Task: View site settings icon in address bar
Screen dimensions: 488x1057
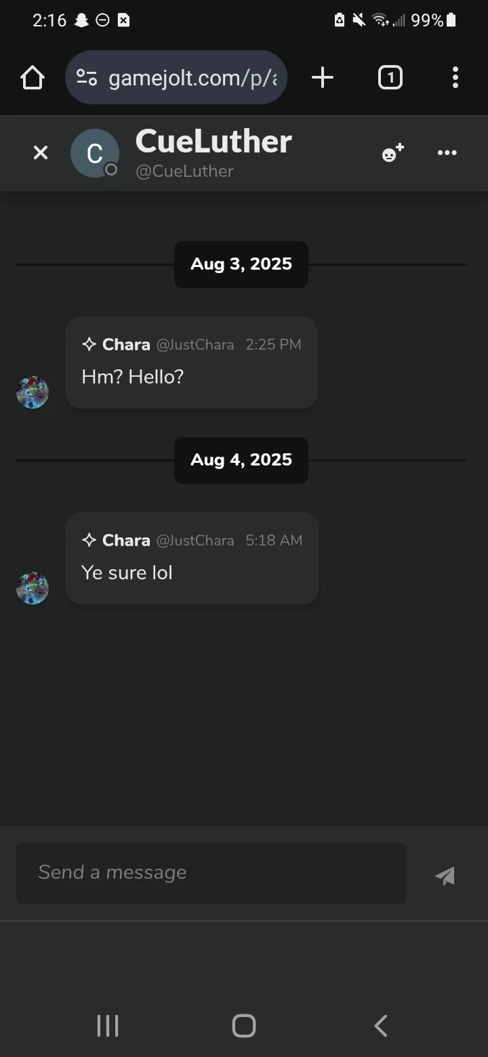Action: (x=87, y=78)
